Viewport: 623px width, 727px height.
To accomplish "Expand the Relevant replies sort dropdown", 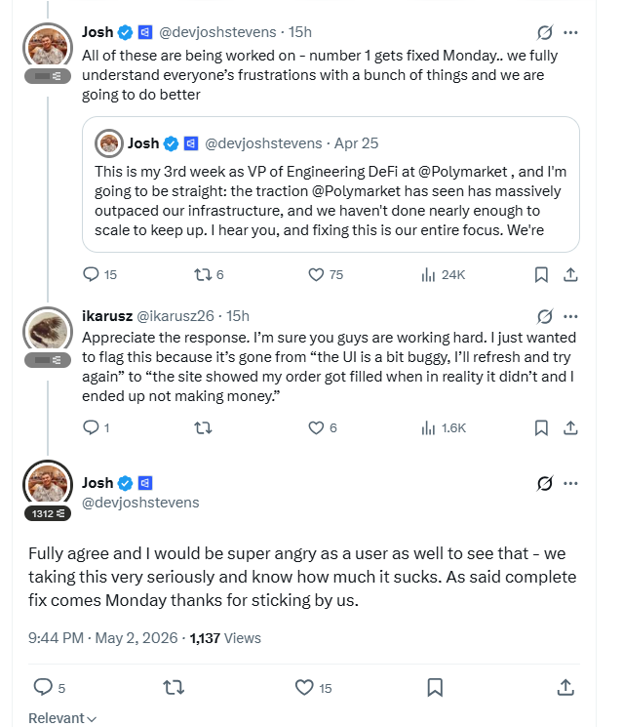I will [x=62, y=717].
